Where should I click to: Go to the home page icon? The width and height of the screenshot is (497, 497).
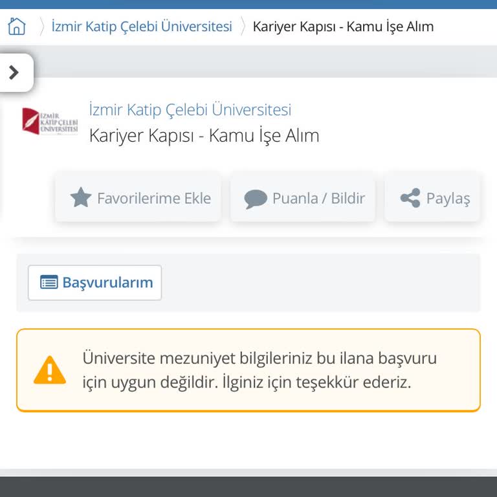coord(16,26)
